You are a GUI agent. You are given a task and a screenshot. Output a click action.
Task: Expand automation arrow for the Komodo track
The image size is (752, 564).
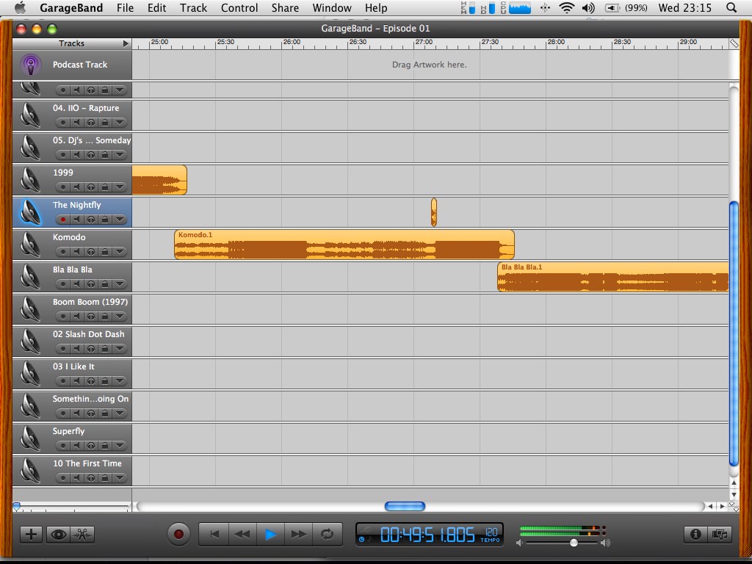pos(120,252)
